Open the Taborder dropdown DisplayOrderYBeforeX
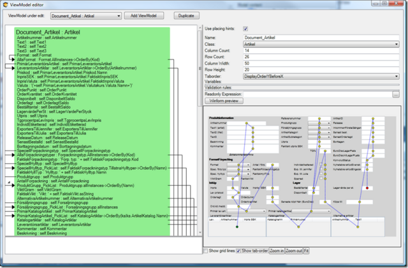The width and height of the screenshot is (408, 268). (321, 77)
